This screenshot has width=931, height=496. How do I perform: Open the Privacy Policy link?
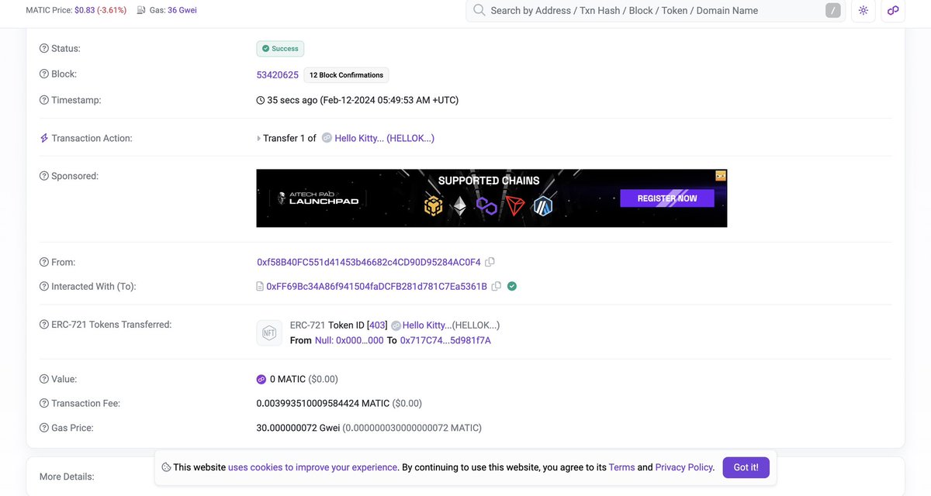point(684,467)
